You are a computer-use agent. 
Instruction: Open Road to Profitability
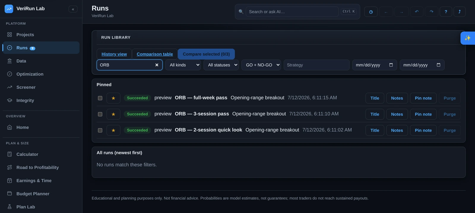41,167
